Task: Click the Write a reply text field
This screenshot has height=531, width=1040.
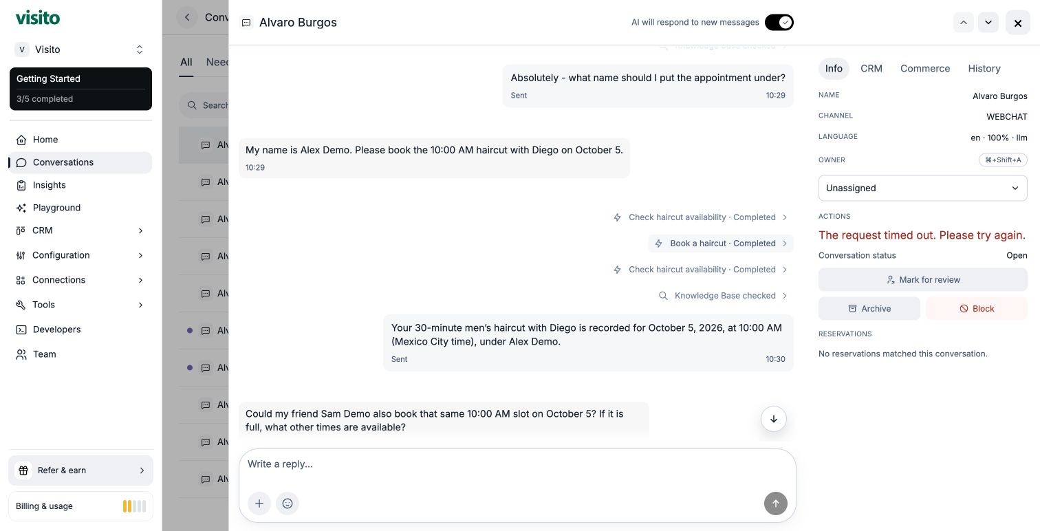Action: [517, 464]
